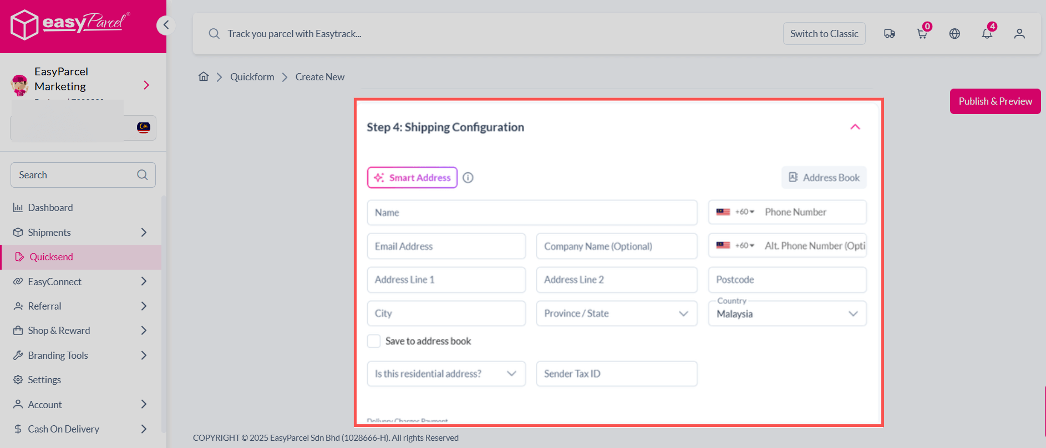Click the Cash On Delivery dollar icon
This screenshot has height=448, width=1046.
18,429
